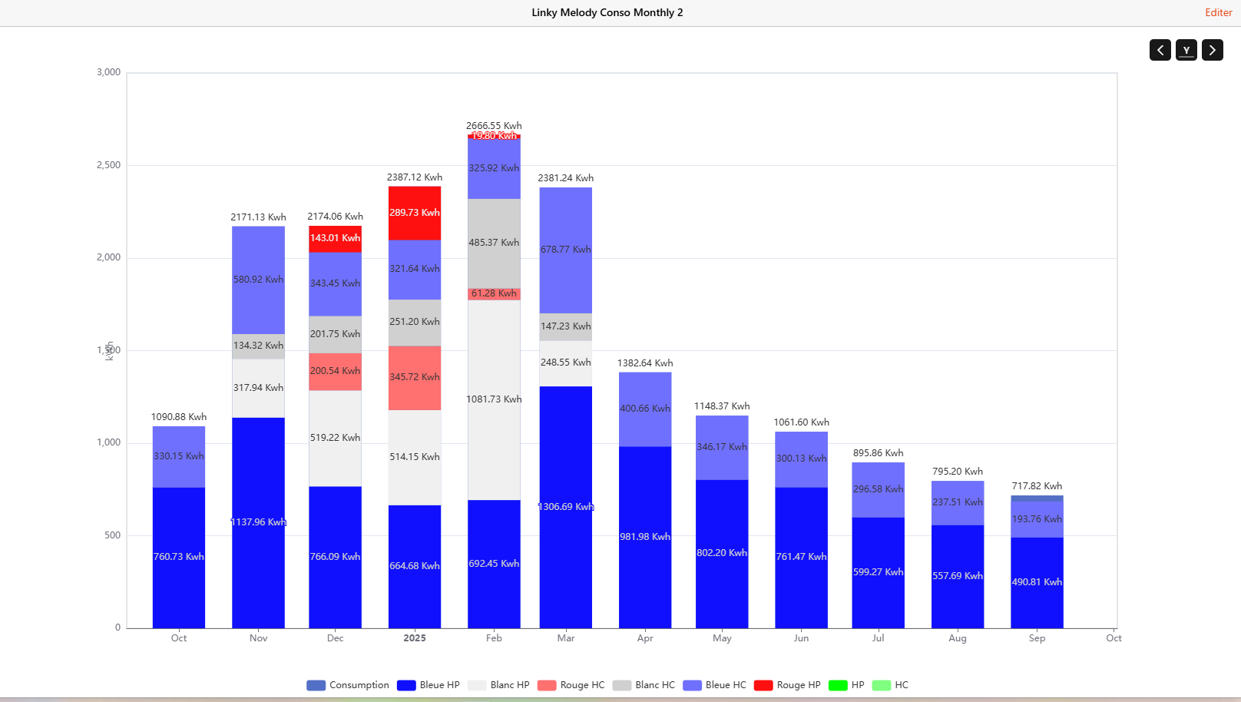Hide the Bleue HP series via legend
Image resolution: width=1241 pixels, height=702 pixels.
[x=429, y=685]
